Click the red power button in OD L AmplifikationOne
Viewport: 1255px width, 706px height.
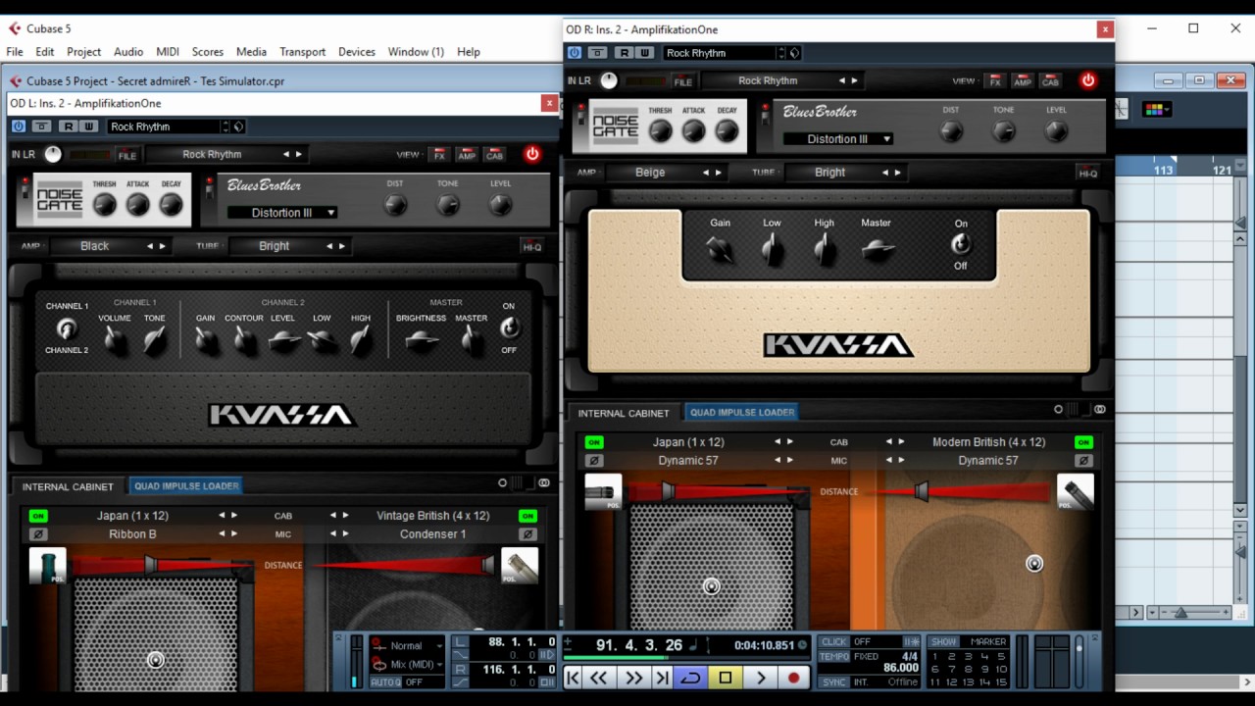click(x=532, y=154)
